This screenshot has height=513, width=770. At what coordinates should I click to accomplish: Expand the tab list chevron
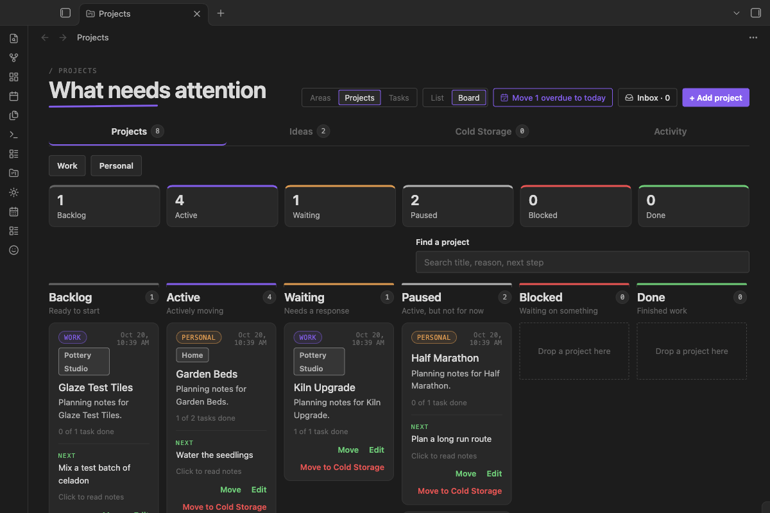pyautogui.click(x=736, y=13)
